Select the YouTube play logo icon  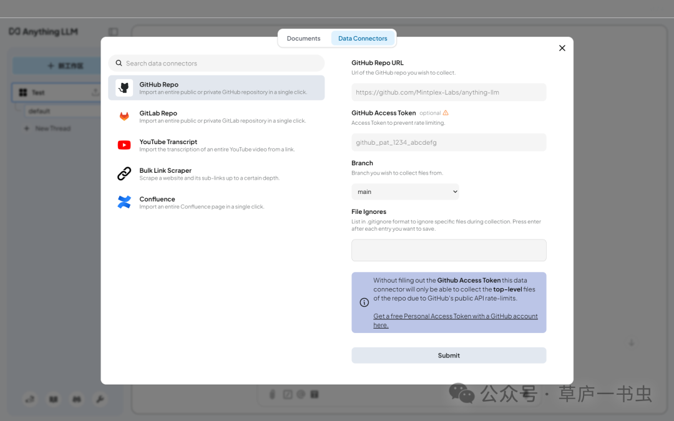point(124,145)
